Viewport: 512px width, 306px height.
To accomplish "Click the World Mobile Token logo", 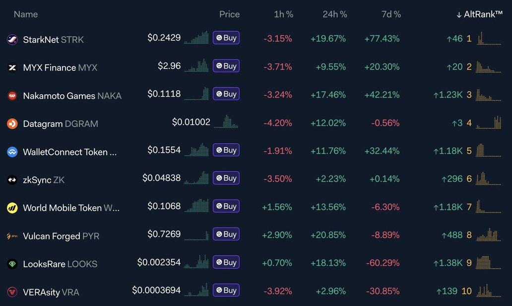I will click(x=12, y=208).
